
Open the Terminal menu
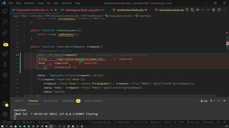click(x=67, y=3)
